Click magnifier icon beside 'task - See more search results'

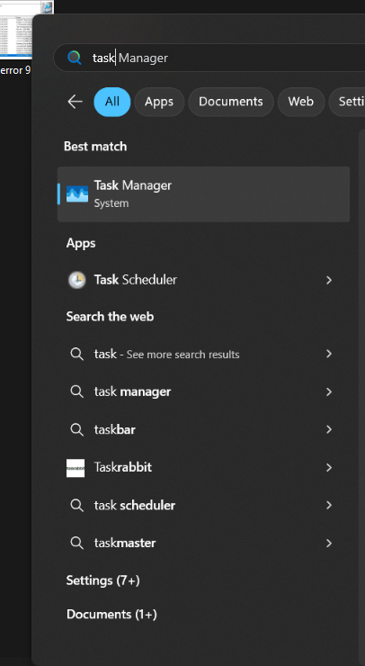click(76, 355)
